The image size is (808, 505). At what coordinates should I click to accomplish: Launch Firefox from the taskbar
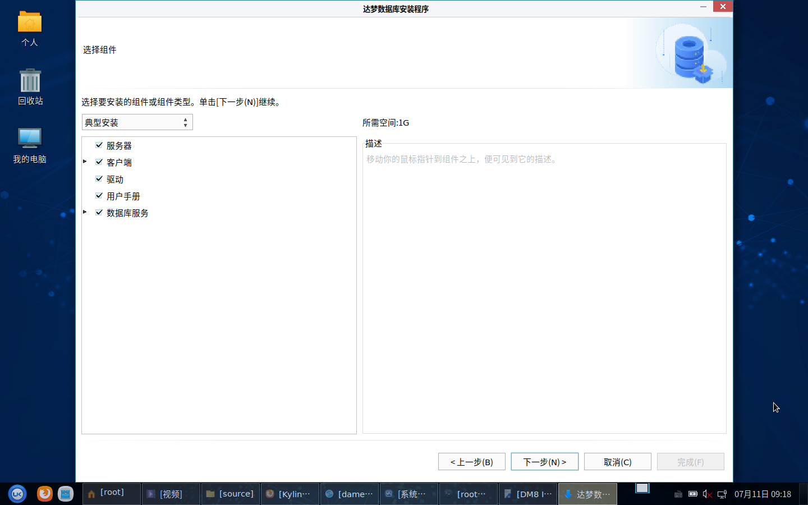click(45, 494)
